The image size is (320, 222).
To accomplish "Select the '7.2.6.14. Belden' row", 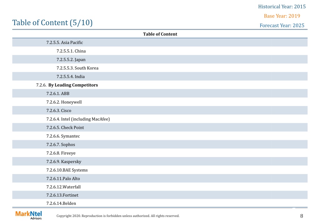I will coord(160,203).
